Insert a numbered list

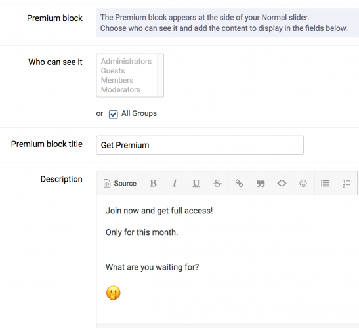347,183
